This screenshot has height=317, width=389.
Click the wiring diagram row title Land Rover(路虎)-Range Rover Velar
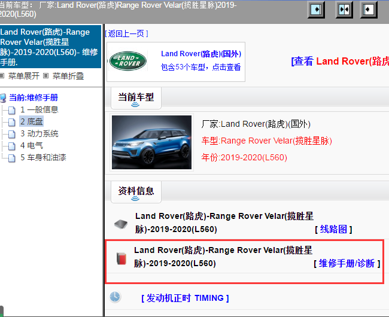[x=224, y=222]
